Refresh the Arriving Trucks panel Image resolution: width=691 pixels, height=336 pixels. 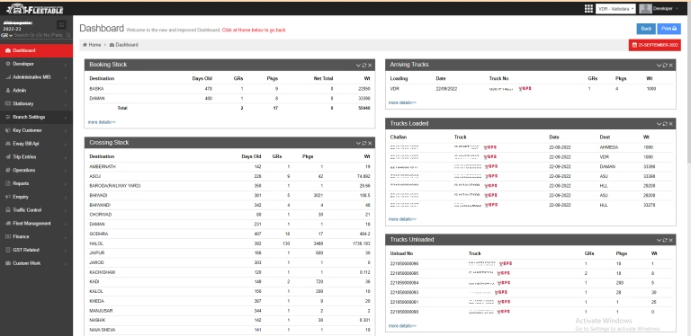665,65
